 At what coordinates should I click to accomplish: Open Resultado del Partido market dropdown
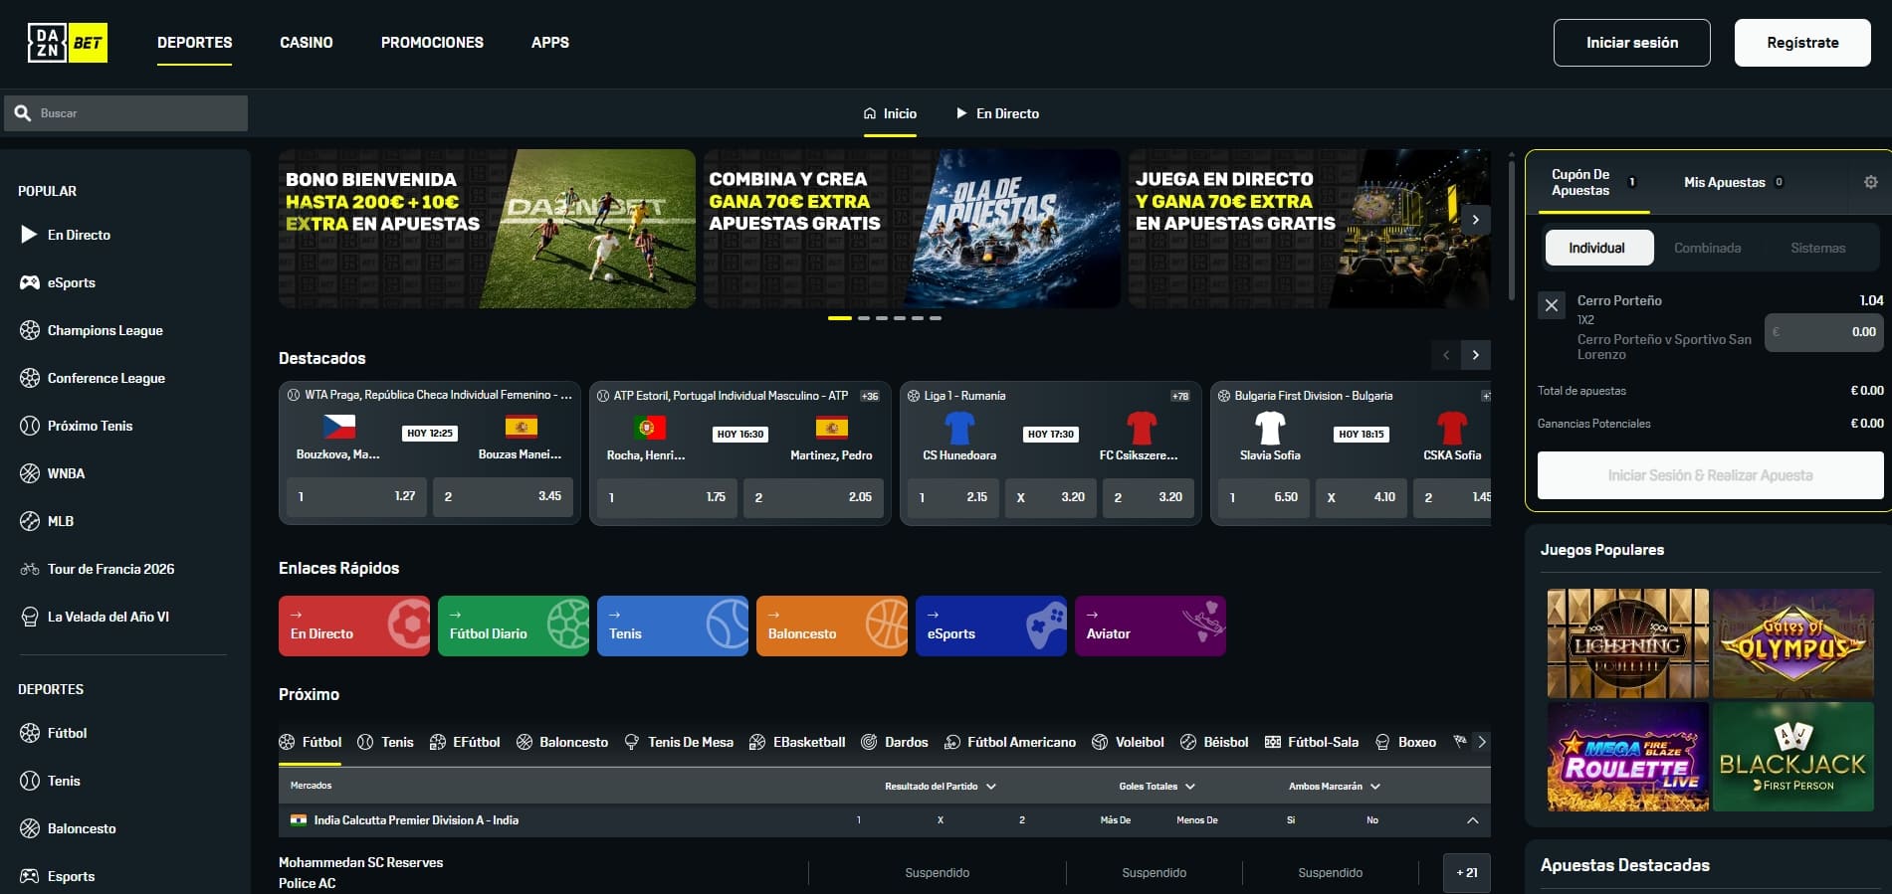pos(941,787)
